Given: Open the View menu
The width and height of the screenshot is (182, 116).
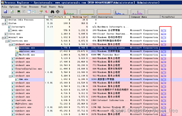Looking at the screenshot, I should point(24,7).
